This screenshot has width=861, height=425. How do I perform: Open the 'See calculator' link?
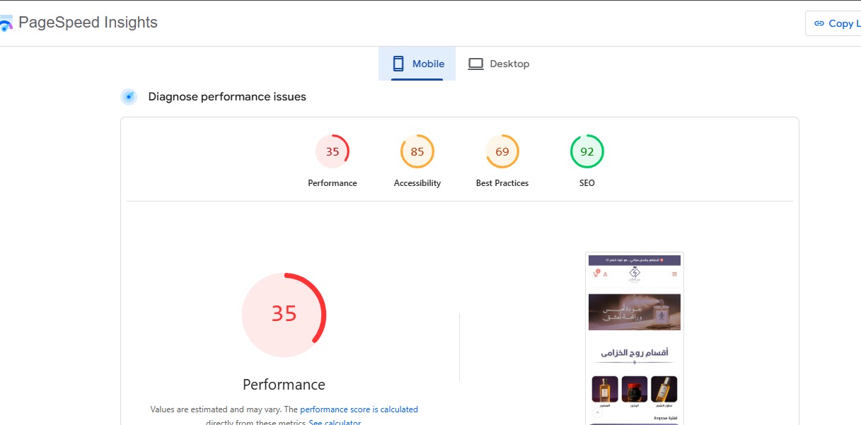pyautogui.click(x=335, y=423)
